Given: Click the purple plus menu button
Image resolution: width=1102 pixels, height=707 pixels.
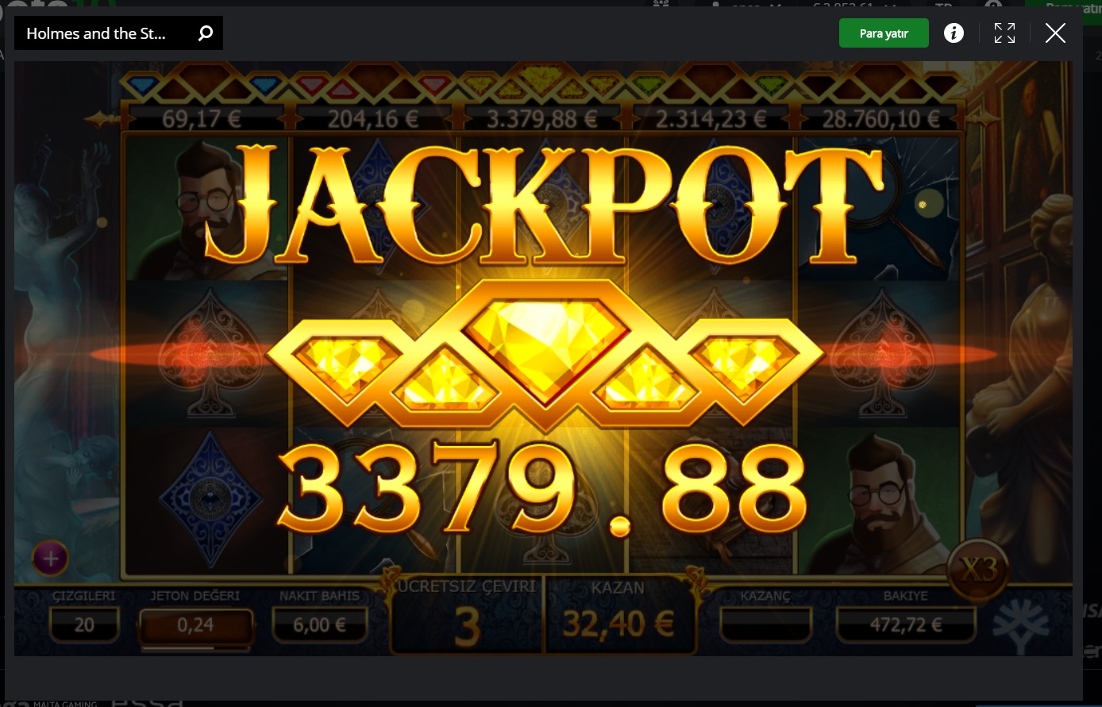Looking at the screenshot, I should (50, 559).
